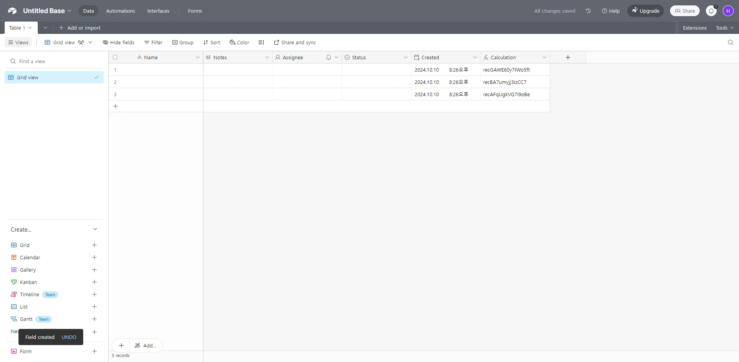Click the search magnifier icon

click(x=730, y=42)
